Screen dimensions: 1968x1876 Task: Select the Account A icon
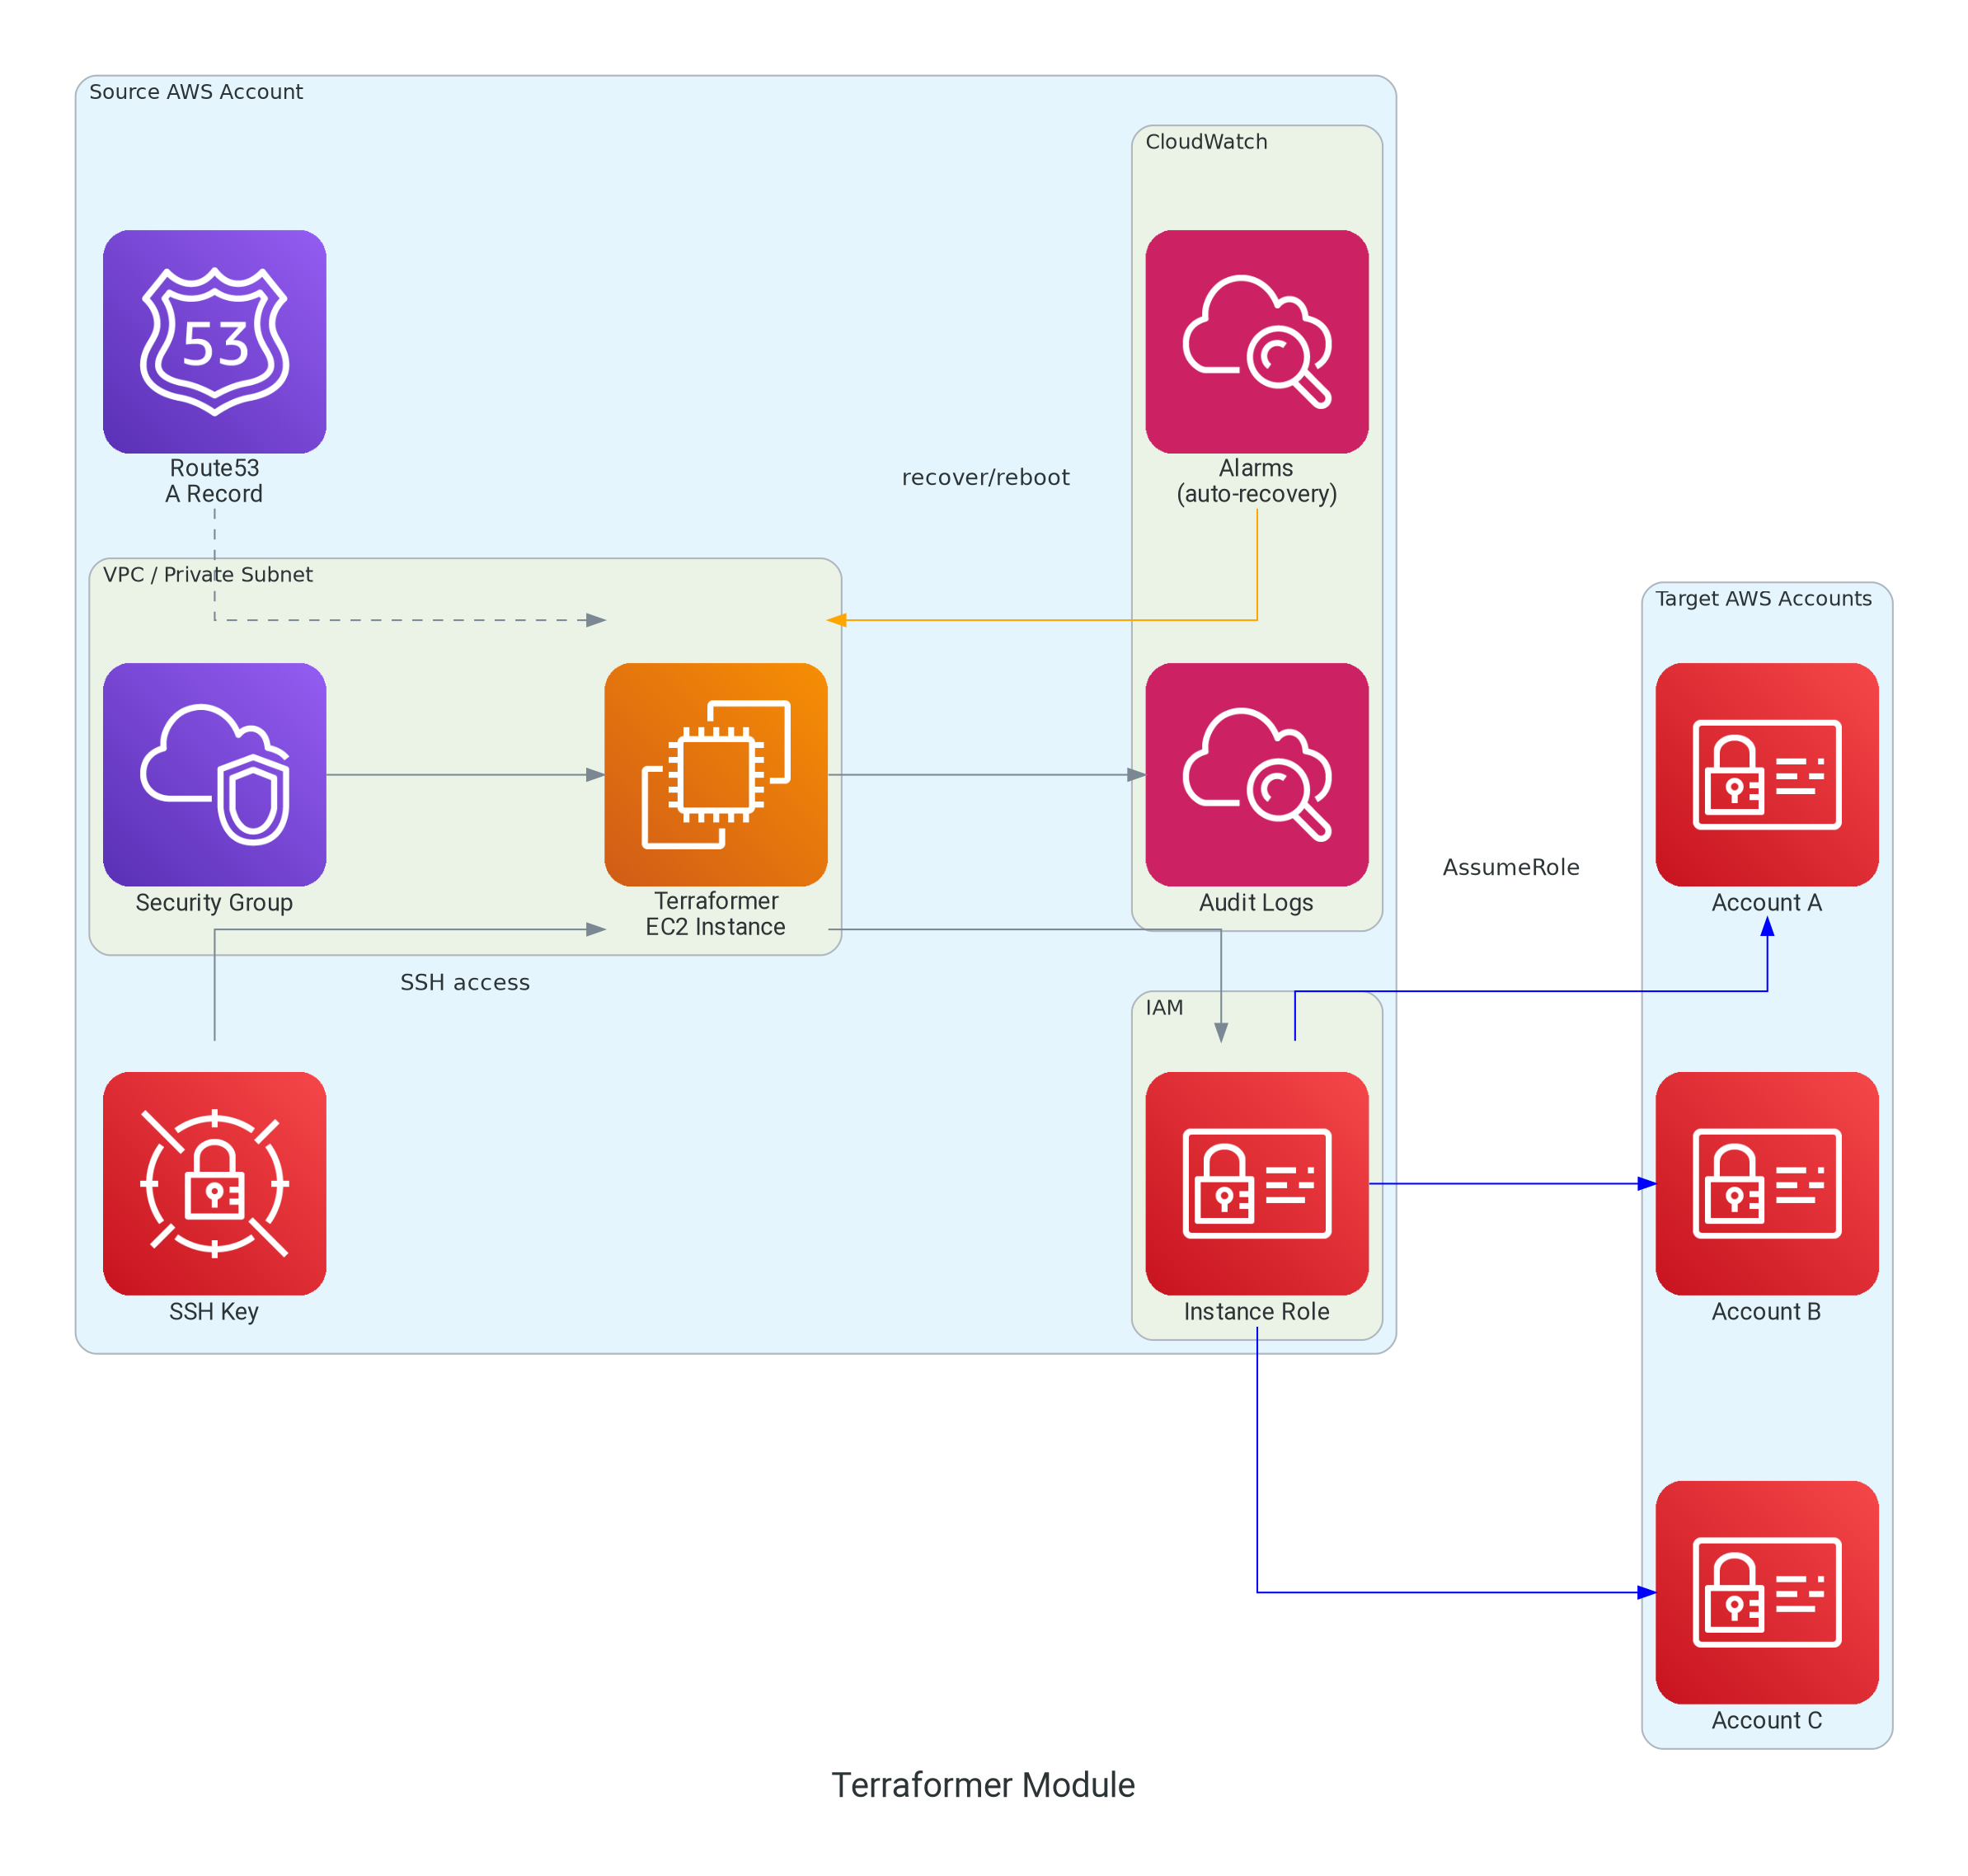tap(1766, 774)
